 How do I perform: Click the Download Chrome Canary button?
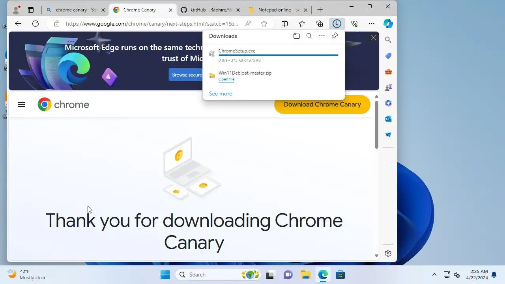(x=322, y=105)
